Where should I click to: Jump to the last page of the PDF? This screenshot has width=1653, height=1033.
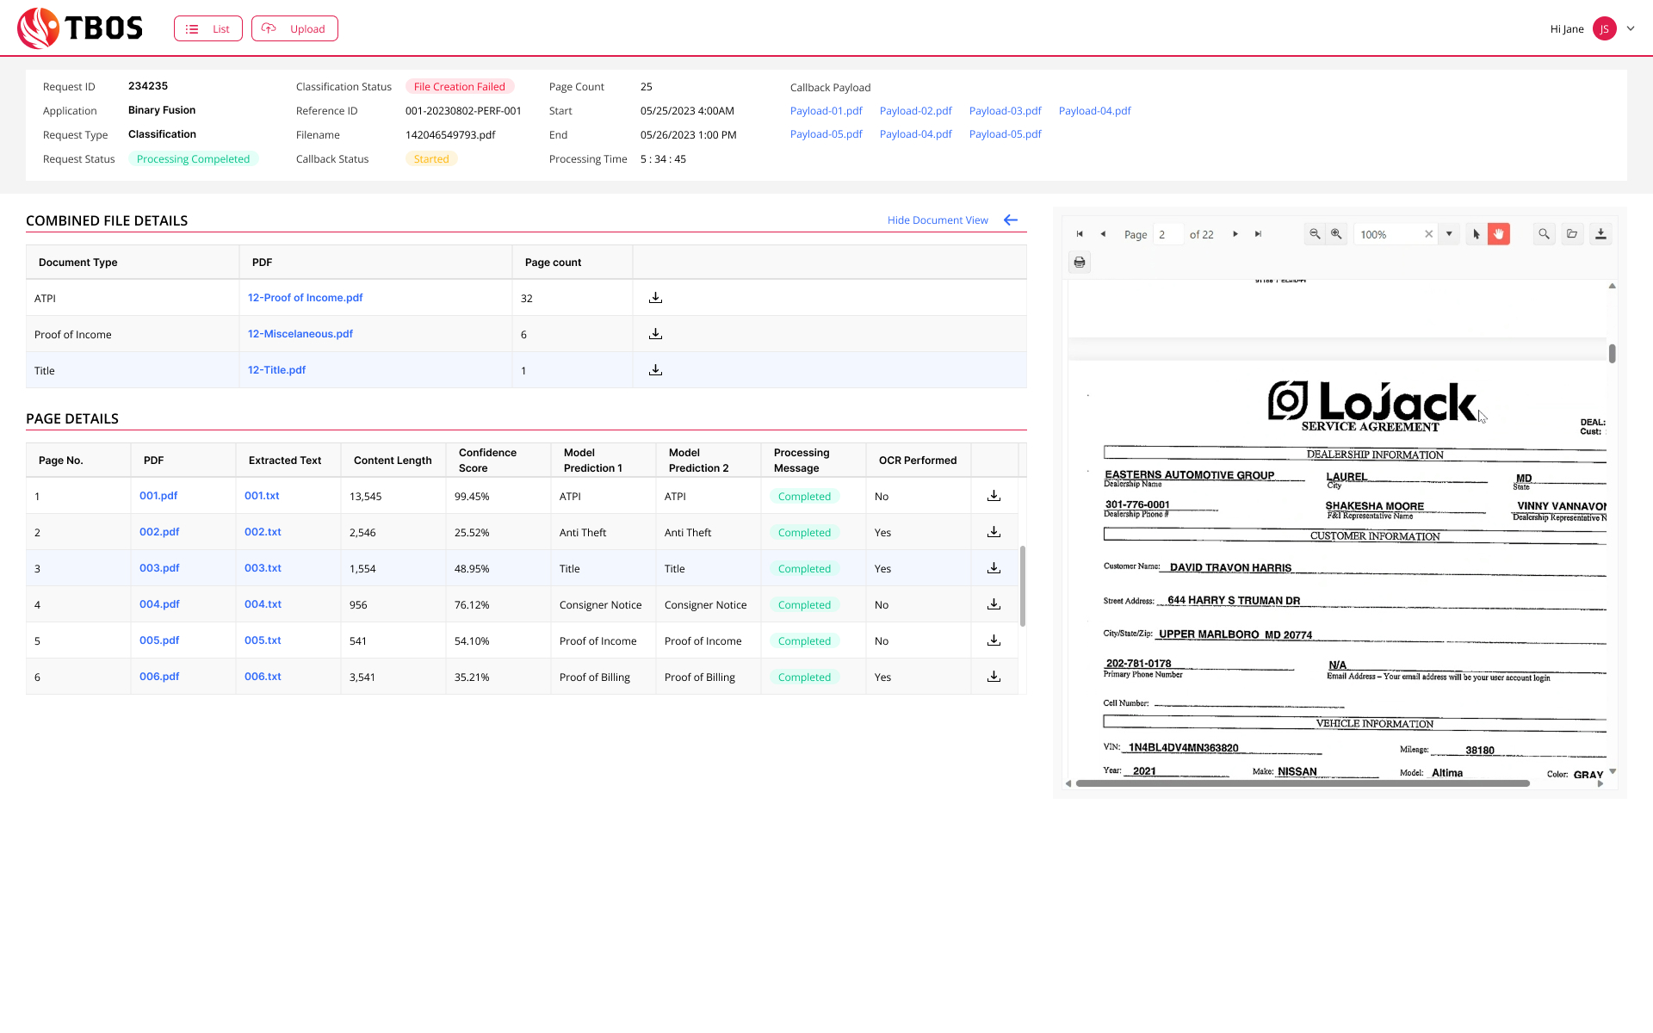pyautogui.click(x=1258, y=233)
